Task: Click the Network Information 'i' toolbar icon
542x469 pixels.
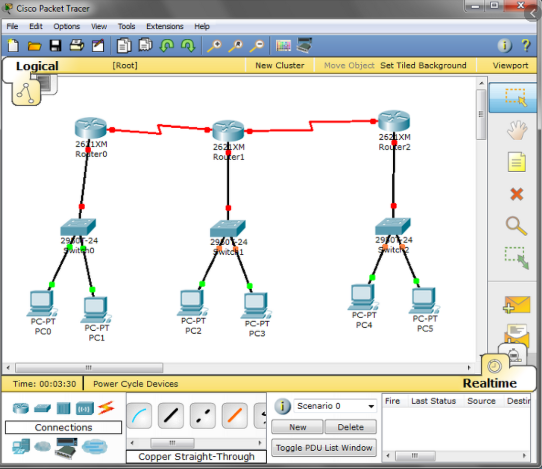Action: pos(505,45)
